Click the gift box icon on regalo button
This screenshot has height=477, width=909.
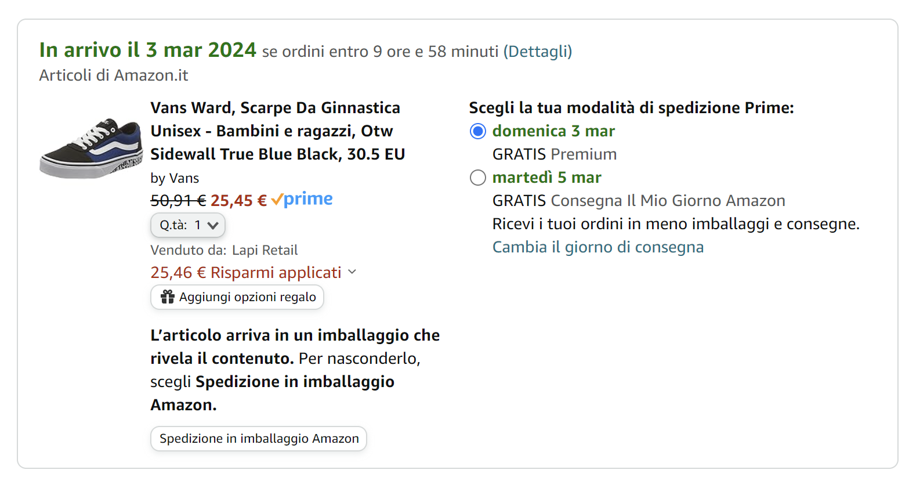(167, 297)
